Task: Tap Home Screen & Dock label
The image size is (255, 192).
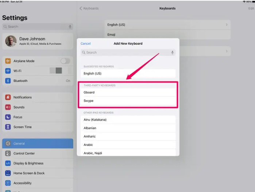Action: point(29,173)
